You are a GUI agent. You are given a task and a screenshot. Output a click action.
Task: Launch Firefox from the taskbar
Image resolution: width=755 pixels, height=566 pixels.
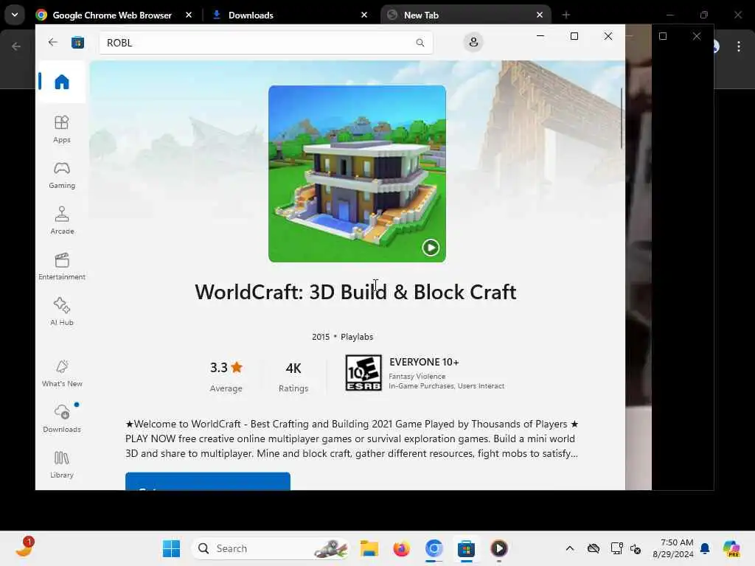pyautogui.click(x=401, y=548)
